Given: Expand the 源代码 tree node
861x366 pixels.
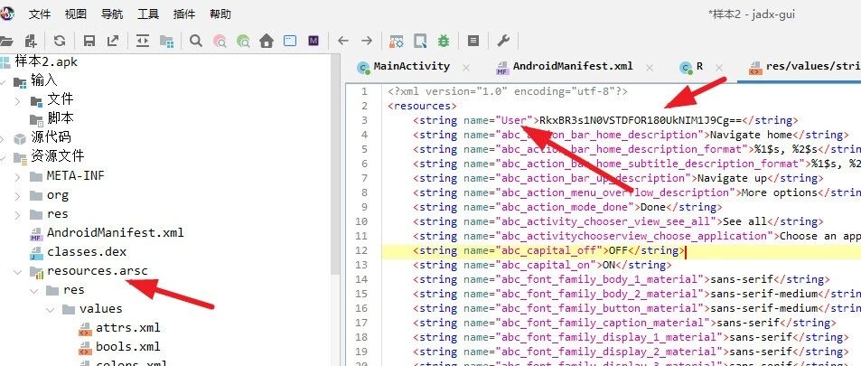Looking at the screenshot, I should pos(3,139).
